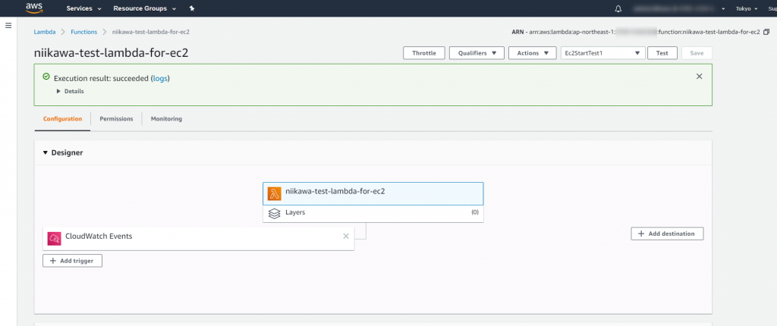Screen dimensions: 777x326
Task: Click the pin shortcuts icon
Action: 192,8
